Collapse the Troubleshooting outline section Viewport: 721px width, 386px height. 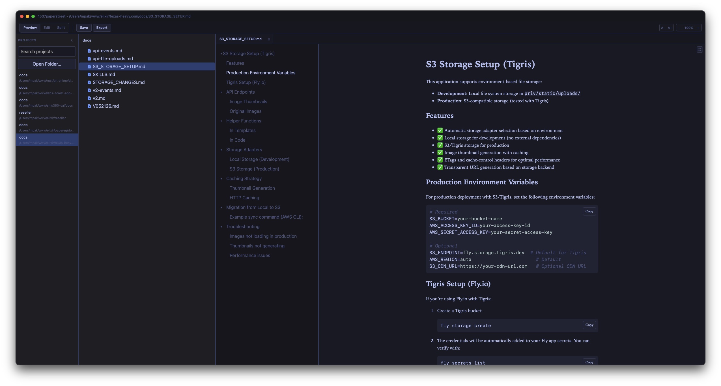221,227
